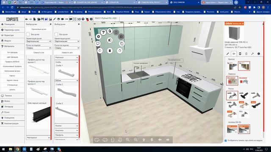Image resolution: width=271 pixels, height=152 pixels.
Task: Open 'Ручки на ящиках' dropdown in right panel
Action: coord(67,48)
